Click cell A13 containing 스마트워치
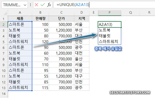The height and width of the screenshot is (98, 155). point(20,88)
